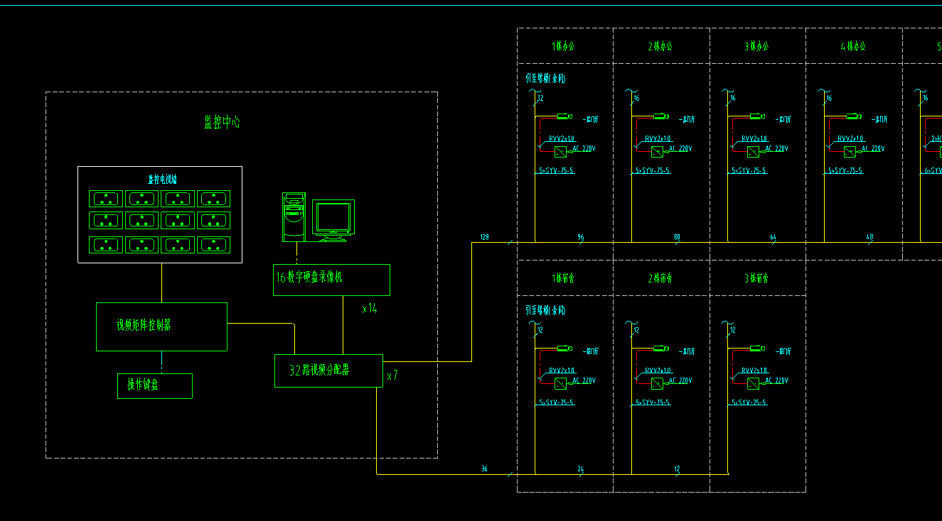Select the power adapter symbol in 2栋宿舍
This screenshot has width=942, height=521.
coord(657,383)
